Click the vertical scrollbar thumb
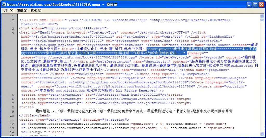Image resolution: width=266 pixels, height=138 pixels. pos(262,19)
